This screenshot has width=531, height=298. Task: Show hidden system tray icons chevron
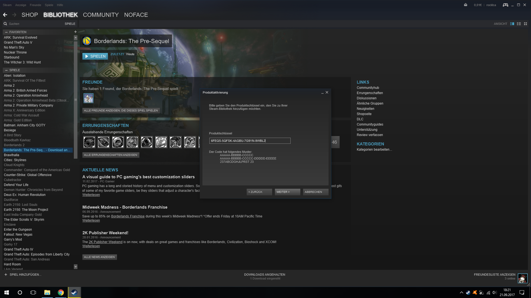461,292
